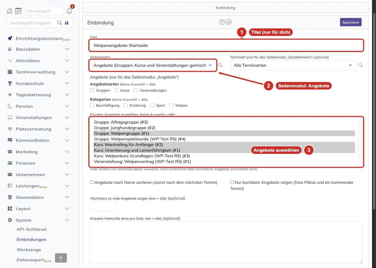
Task: Move section down with arrow-down icon
Action: tap(229, 22)
